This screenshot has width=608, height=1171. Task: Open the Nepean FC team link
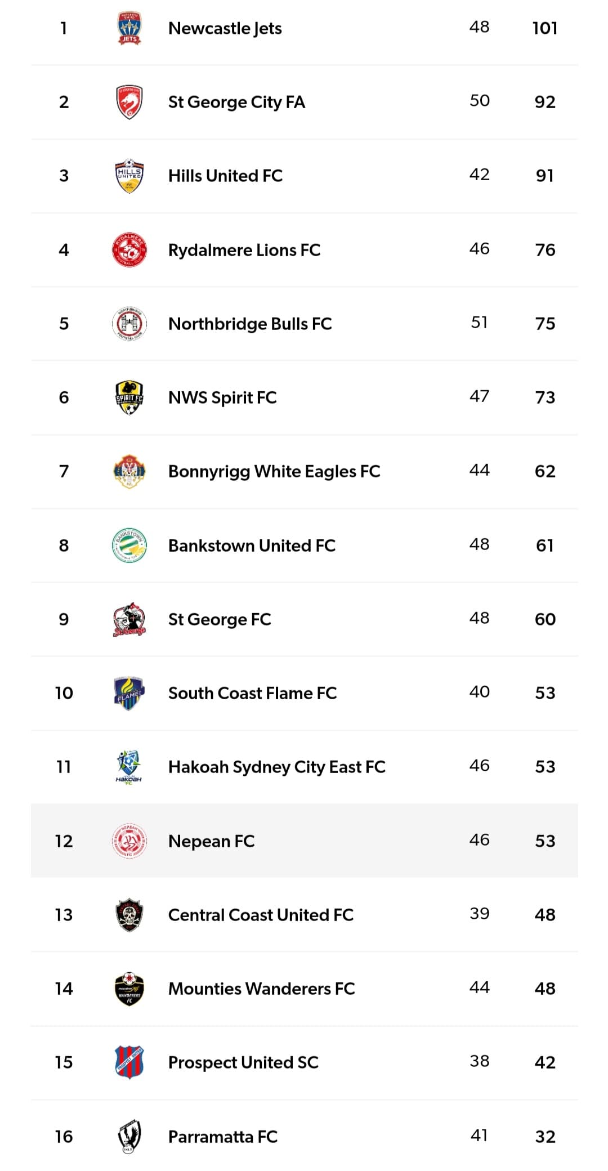[x=211, y=841]
